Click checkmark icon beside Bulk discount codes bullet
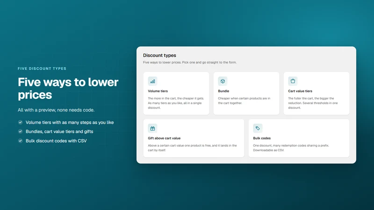 (20, 141)
